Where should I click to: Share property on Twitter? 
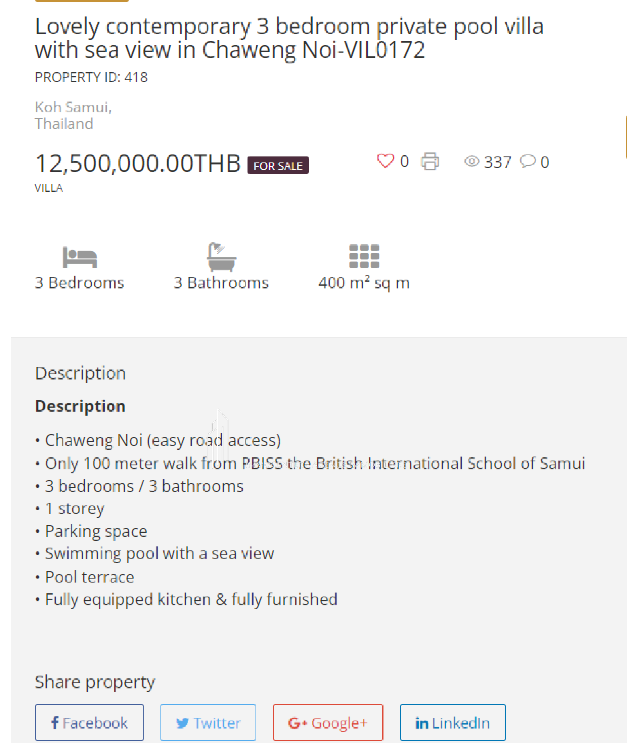pyautogui.click(x=208, y=722)
